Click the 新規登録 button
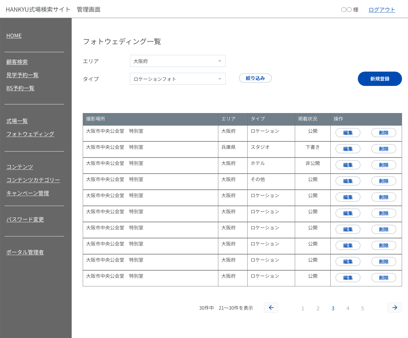408x338 pixels. pyautogui.click(x=380, y=79)
